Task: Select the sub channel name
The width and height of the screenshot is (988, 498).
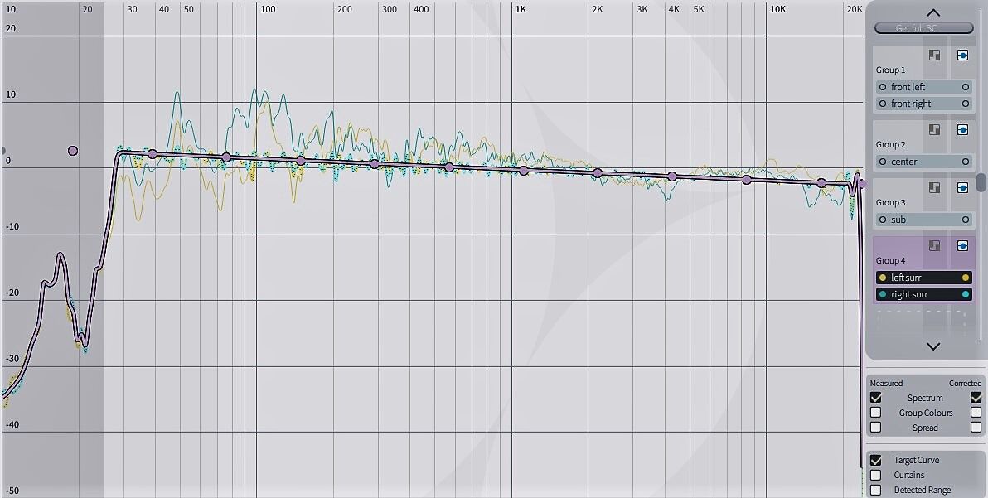Action: [x=898, y=220]
